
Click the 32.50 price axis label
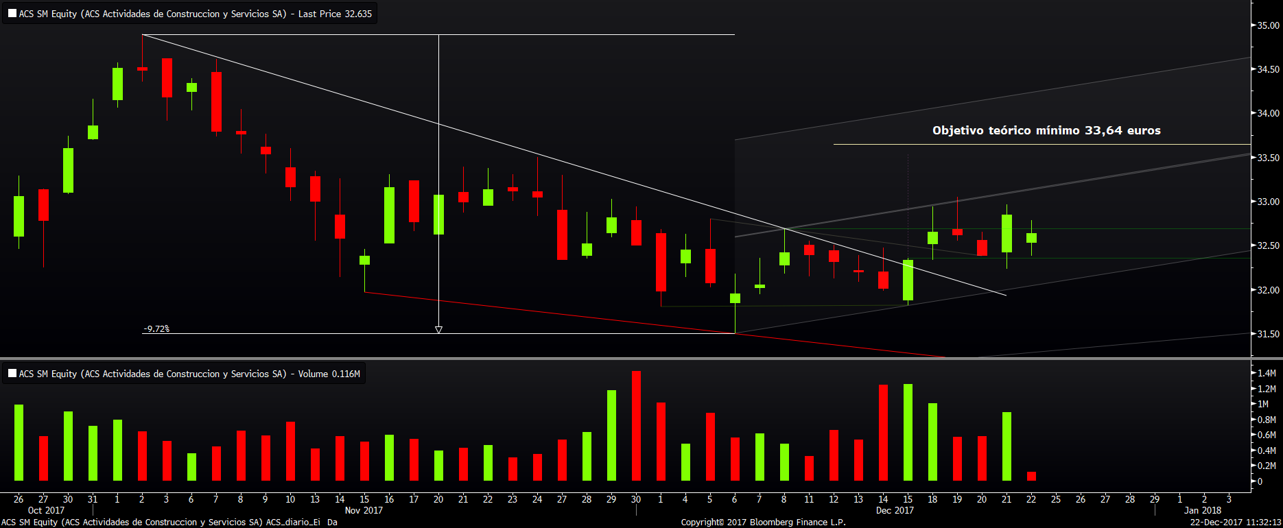(x=1268, y=245)
